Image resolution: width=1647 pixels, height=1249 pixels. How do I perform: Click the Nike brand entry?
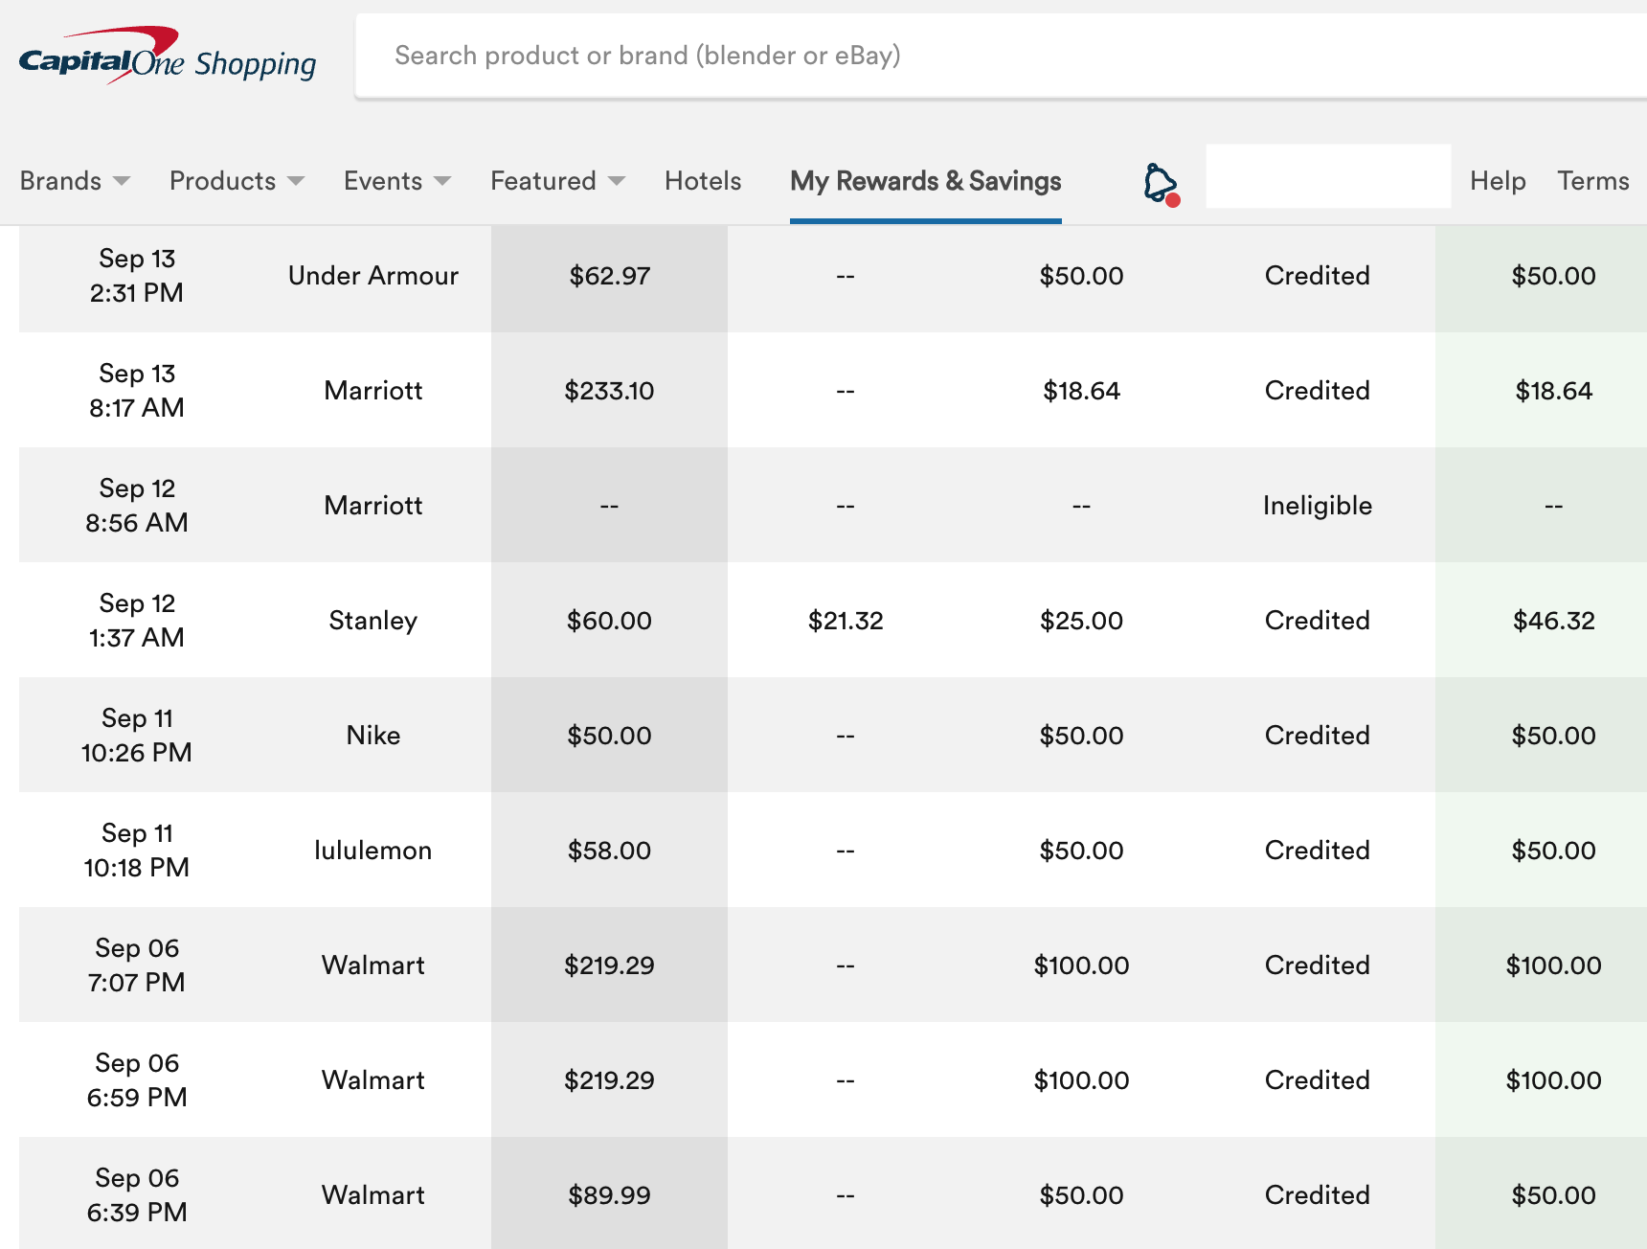click(x=373, y=736)
